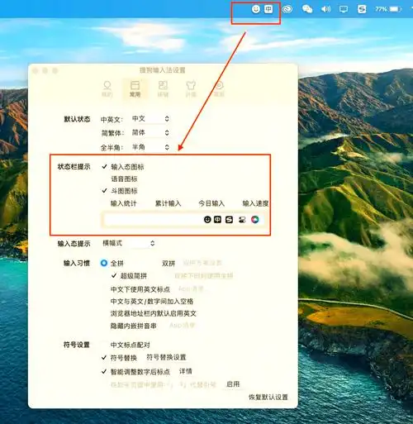Open the Sogou S input menu icon
This screenshot has height=424, width=413.
[362, 9]
